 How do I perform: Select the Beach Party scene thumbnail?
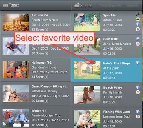(87, 95)
